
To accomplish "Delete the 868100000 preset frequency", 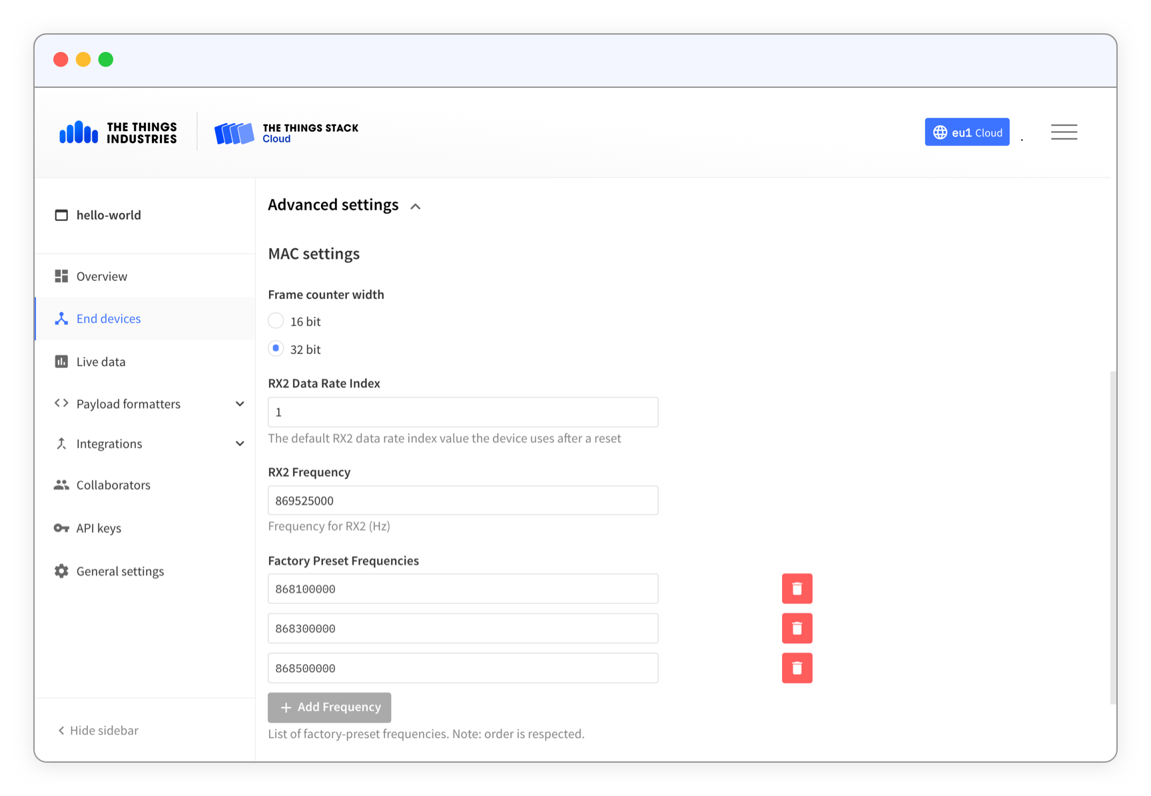I will (797, 588).
